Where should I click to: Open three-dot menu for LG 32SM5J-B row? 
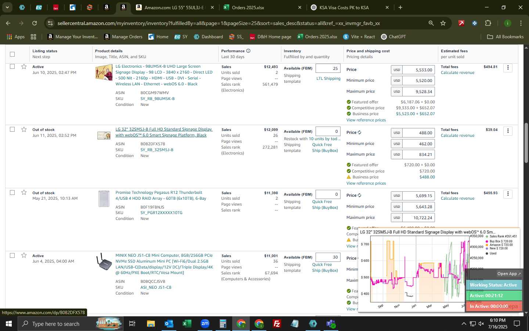point(508,131)
